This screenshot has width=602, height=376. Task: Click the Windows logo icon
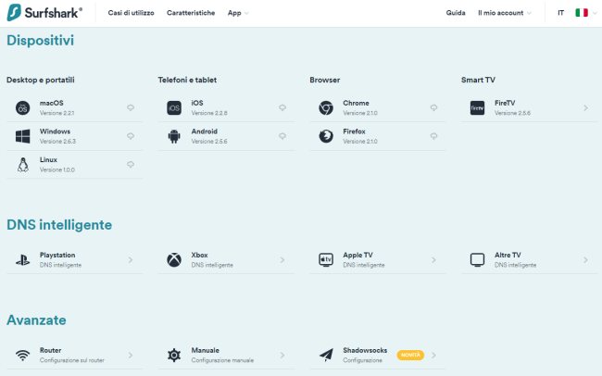point(22,136)
